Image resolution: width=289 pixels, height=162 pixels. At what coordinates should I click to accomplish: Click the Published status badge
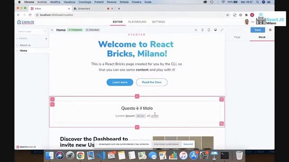[x=75, y=30]
